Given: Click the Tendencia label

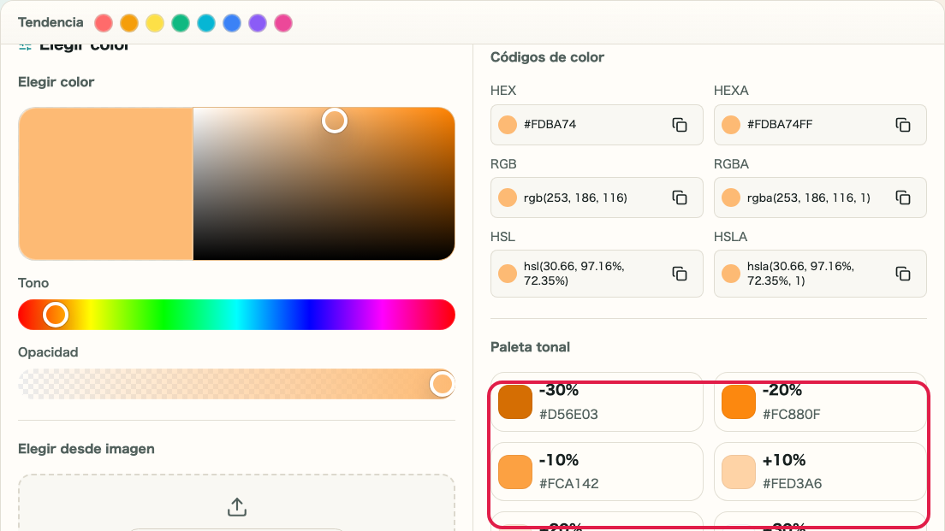Looking at the screenshot, I should coord(51,23).
